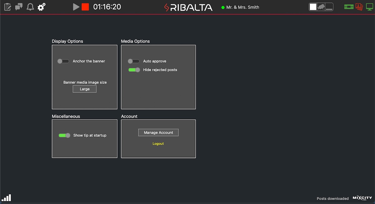Start playback with the play button
This screenshot has width=375, height=204.
tap(76, 7)
